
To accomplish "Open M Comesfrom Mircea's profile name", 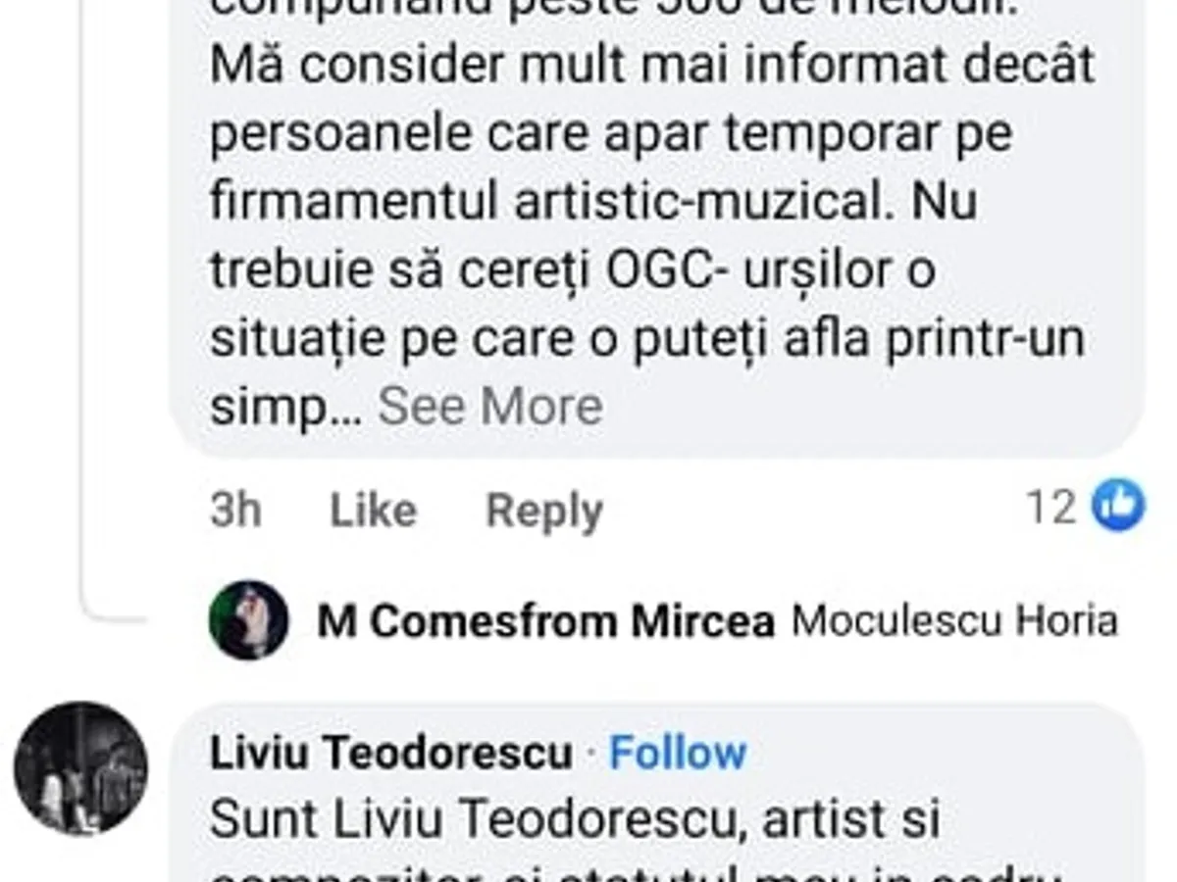I will pos(546,621).
